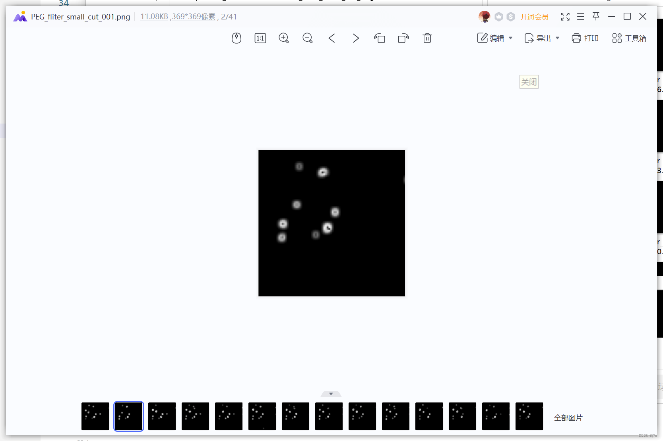Zoom out of the image
Viewport: 663px width, 441px height.
click(308, 38)
